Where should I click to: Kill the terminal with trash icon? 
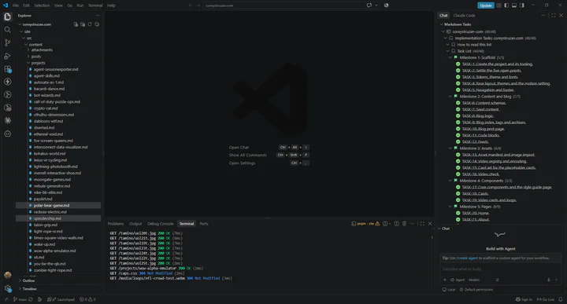404,224
